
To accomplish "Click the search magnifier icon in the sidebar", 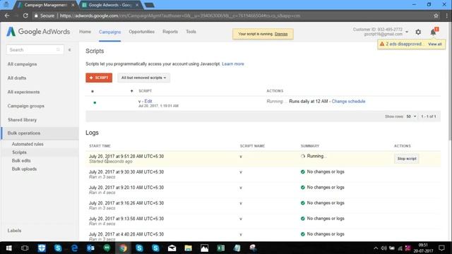I will tap(58, 49).
